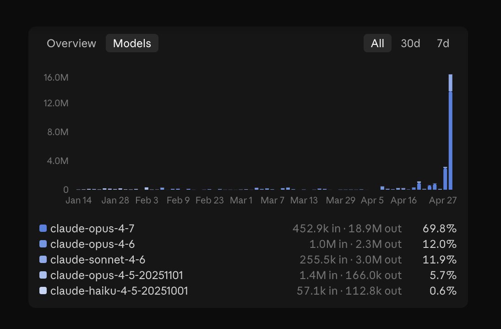Switch to the Overview tab
501x329 pixels.
click(71, 43)
